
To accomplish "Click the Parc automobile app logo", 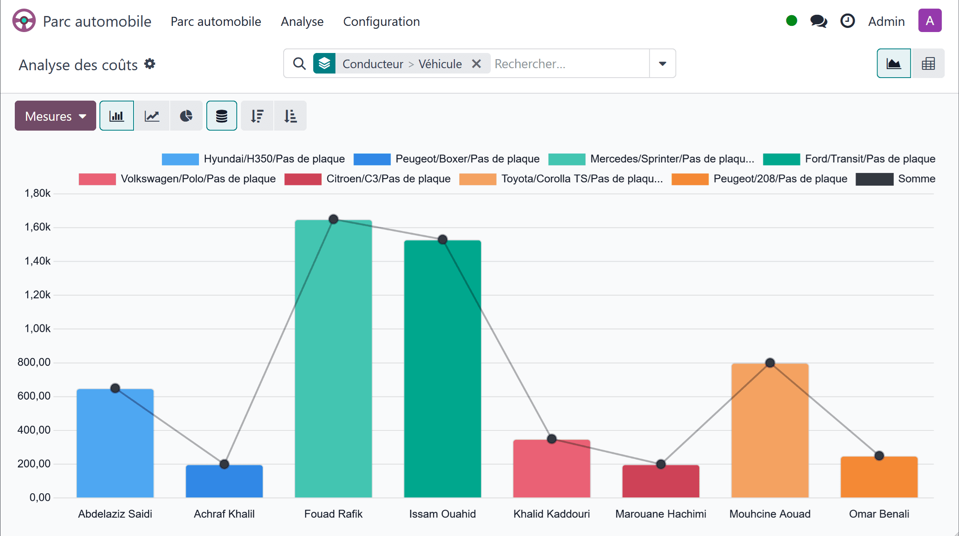I will pyautogui.click(x=24, y=21).
